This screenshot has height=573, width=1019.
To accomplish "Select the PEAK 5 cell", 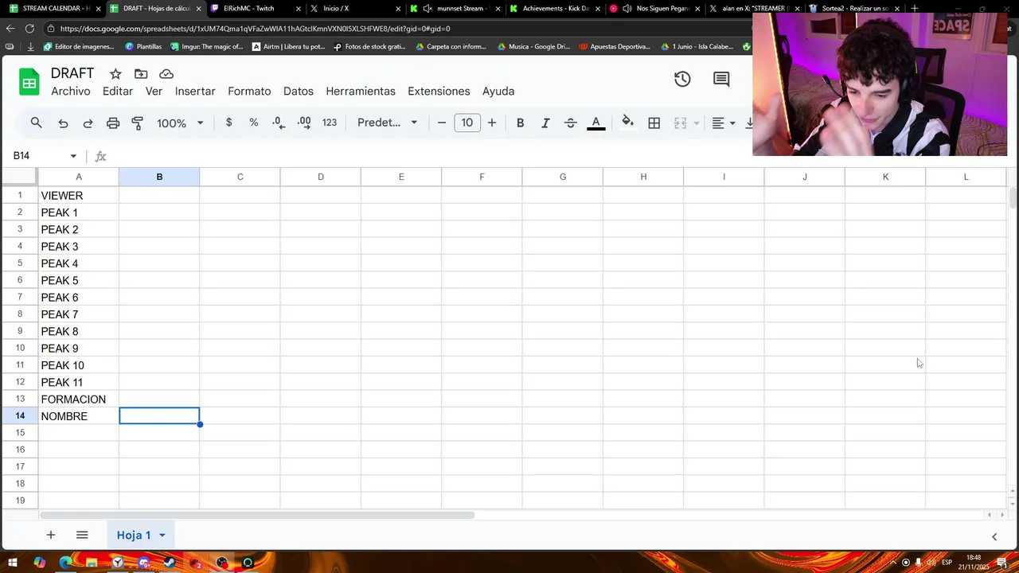I will point(79,280).
